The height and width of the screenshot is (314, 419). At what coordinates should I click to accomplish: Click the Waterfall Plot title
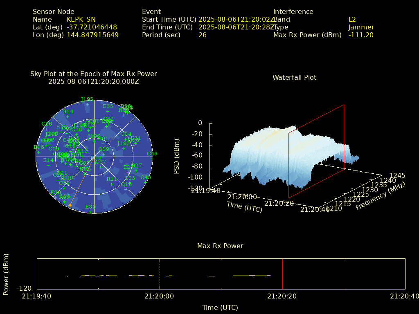tap(294, 77)
